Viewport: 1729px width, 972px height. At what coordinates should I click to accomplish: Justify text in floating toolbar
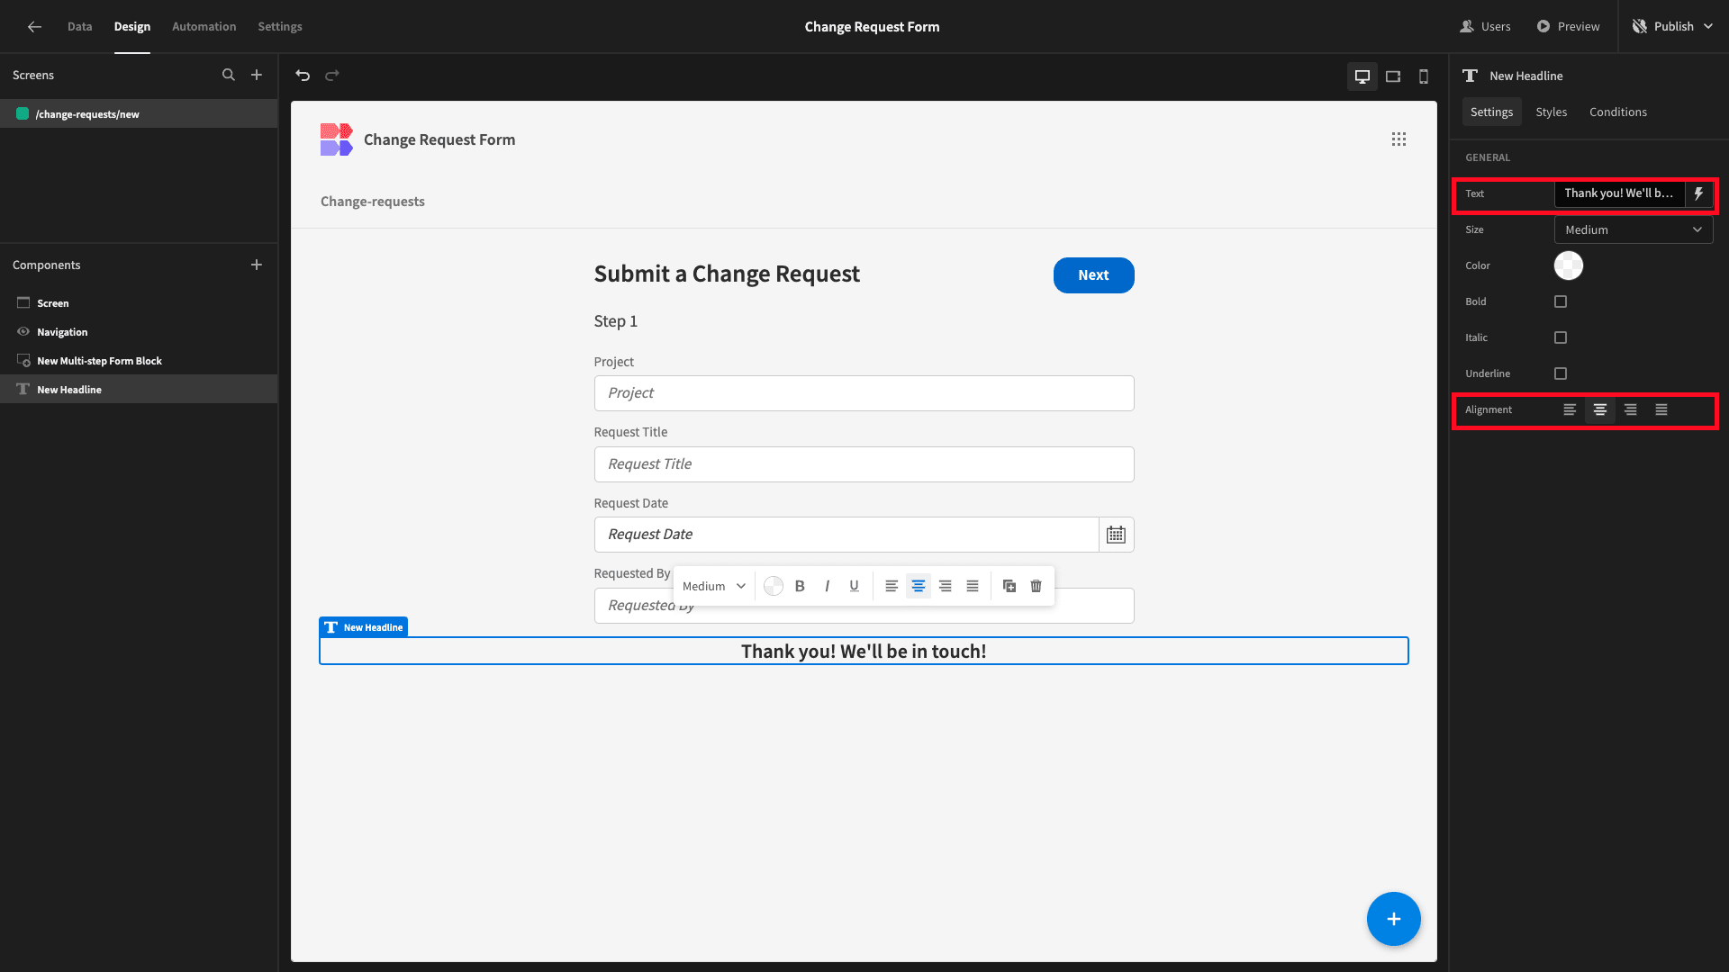(x=973, y=586)
